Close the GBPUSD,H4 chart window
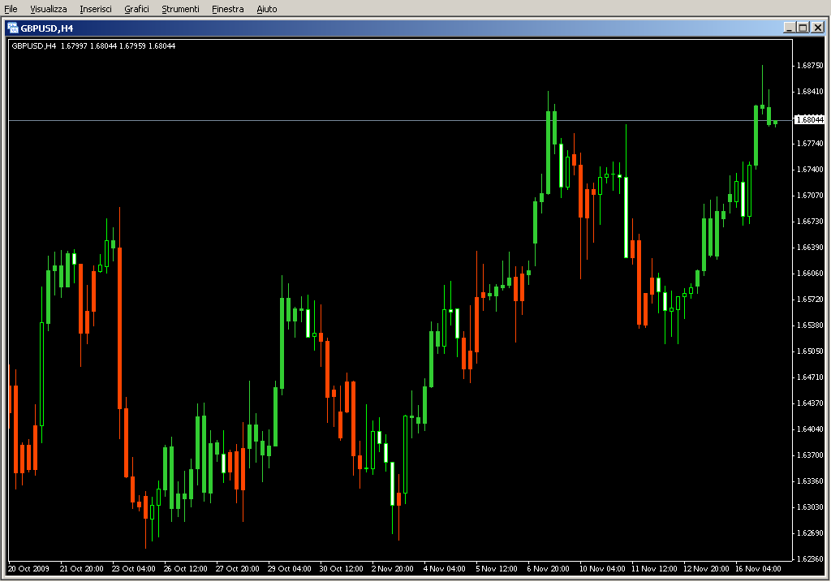This screenshot has width=831, height=582. click(x=818, y=28)
